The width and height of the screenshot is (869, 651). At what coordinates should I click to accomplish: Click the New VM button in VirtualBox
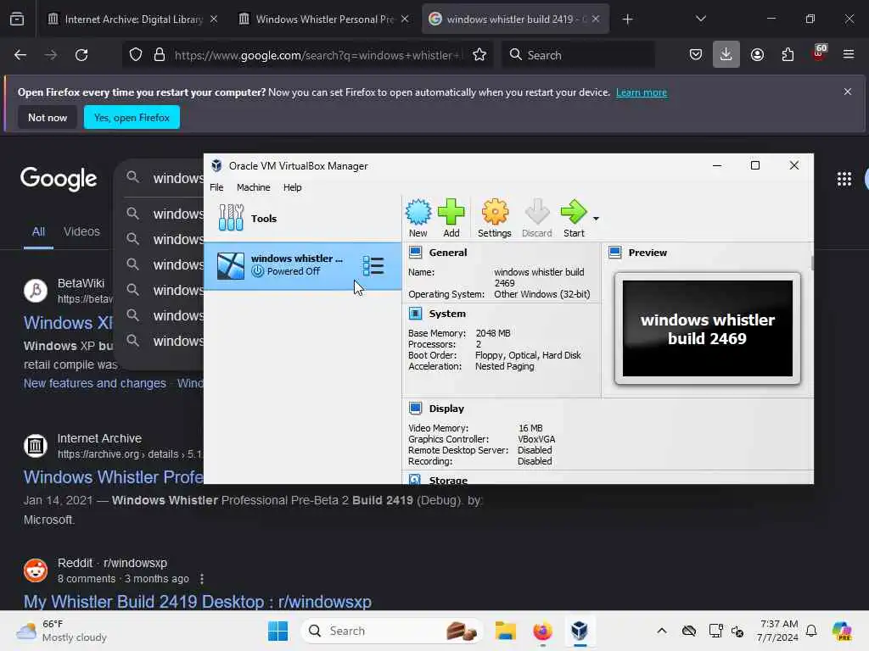tap(418, 218)
